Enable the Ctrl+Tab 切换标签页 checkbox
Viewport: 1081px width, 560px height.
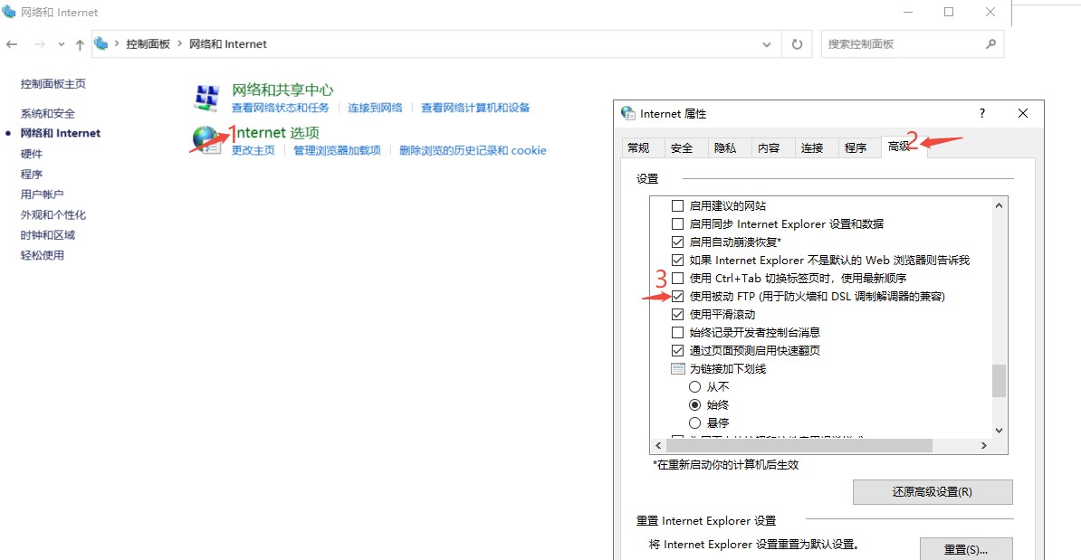pyautogui.click(x=678, y=279)
